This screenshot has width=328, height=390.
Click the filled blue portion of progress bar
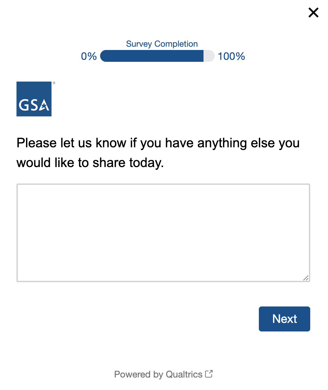point(151,56)
